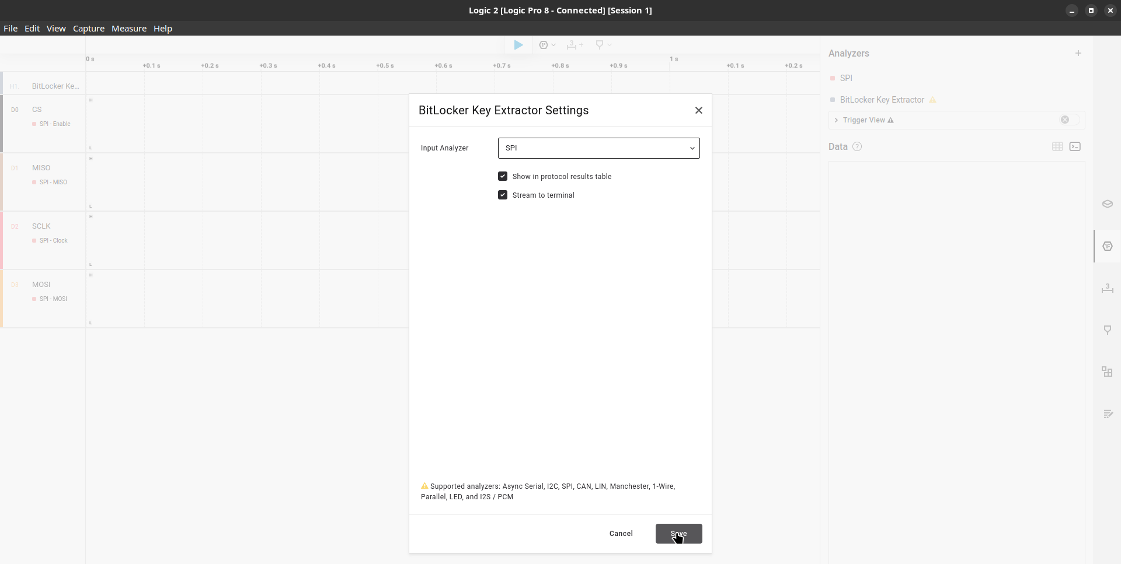Click the add measurement icon in the toolbar
This screenshot has height=564, width=1121.
575,45
